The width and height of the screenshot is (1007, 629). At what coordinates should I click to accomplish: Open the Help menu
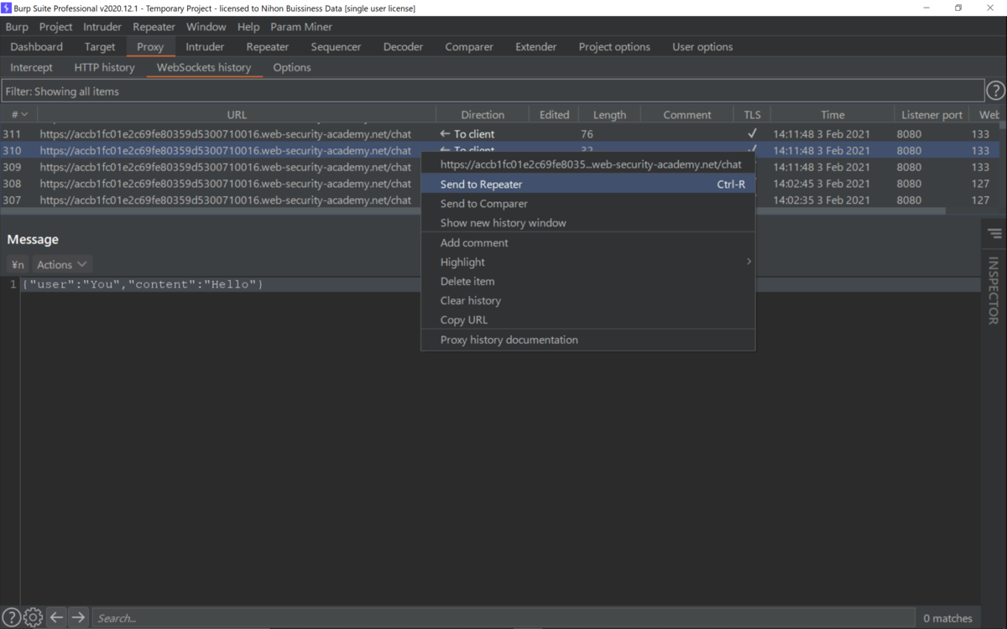pyautogui.click(x=248, y=27)
